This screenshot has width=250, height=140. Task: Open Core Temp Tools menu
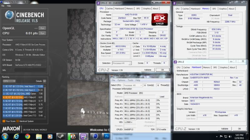pos(130,80)
